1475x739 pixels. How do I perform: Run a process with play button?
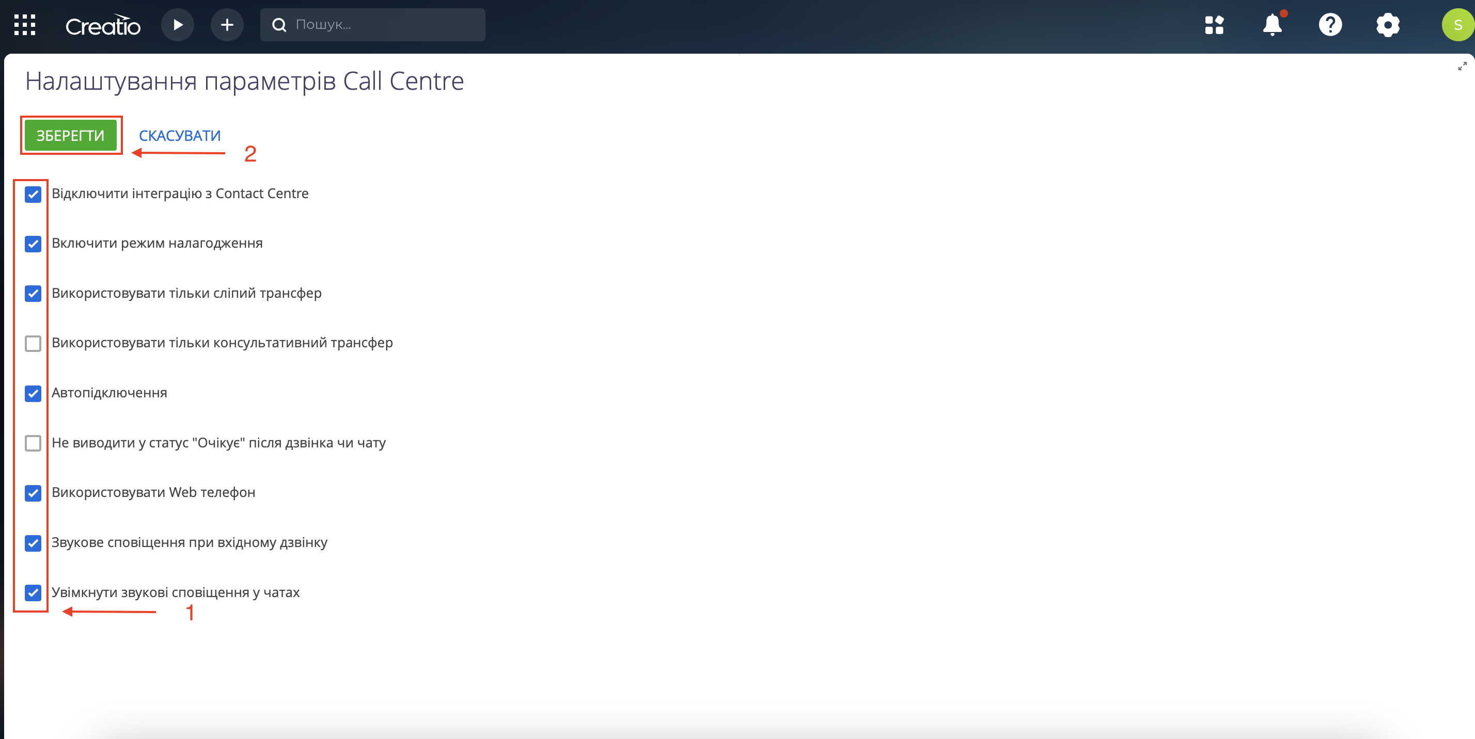point(178,25)
